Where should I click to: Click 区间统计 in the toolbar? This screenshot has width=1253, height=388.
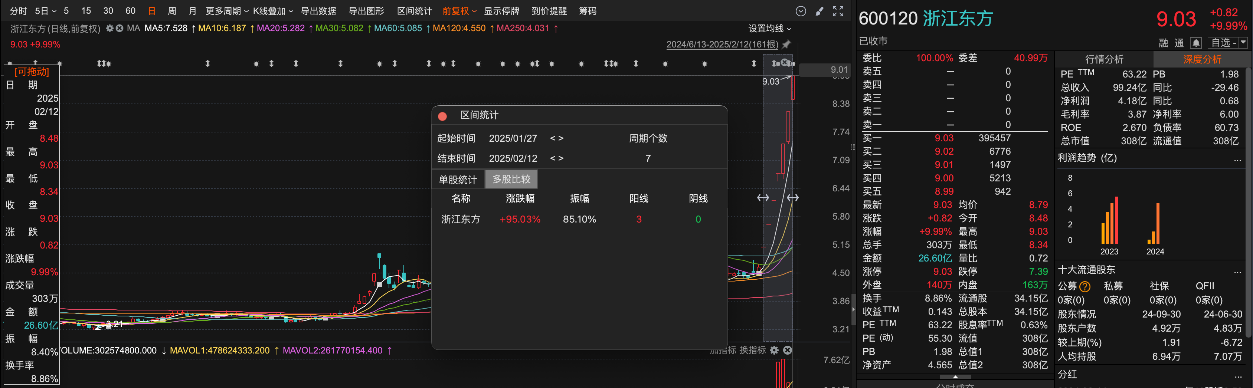click(415, 11)
